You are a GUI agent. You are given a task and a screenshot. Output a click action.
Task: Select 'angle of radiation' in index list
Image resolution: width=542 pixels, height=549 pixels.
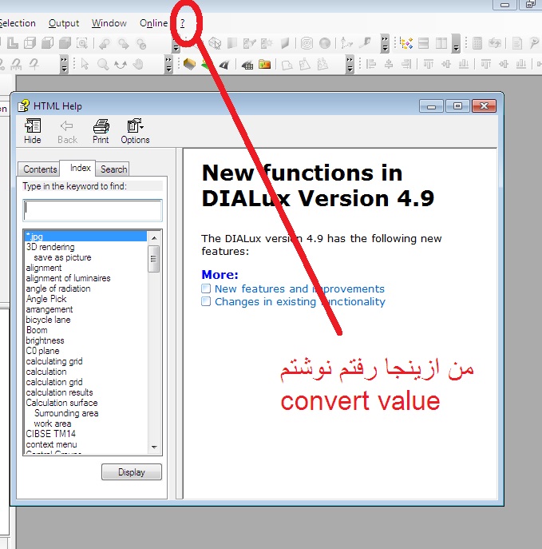pyautogui.click(x=58, y=288)
